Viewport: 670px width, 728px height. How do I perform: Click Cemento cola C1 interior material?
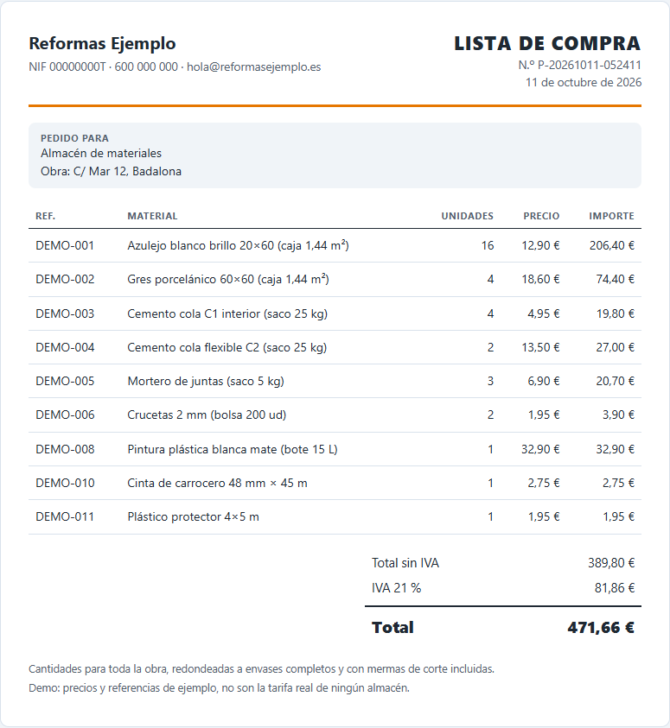coord(227,313)
